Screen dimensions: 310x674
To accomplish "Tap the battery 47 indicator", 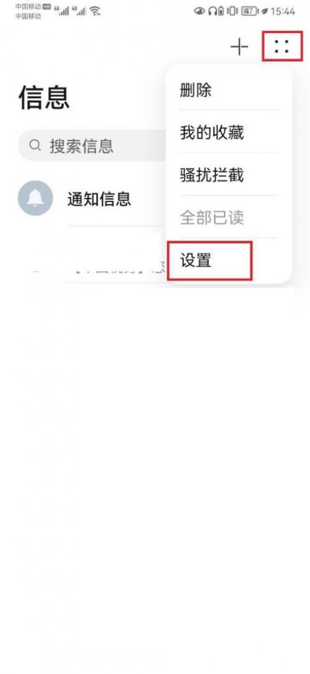I will [x=249, y=11].
